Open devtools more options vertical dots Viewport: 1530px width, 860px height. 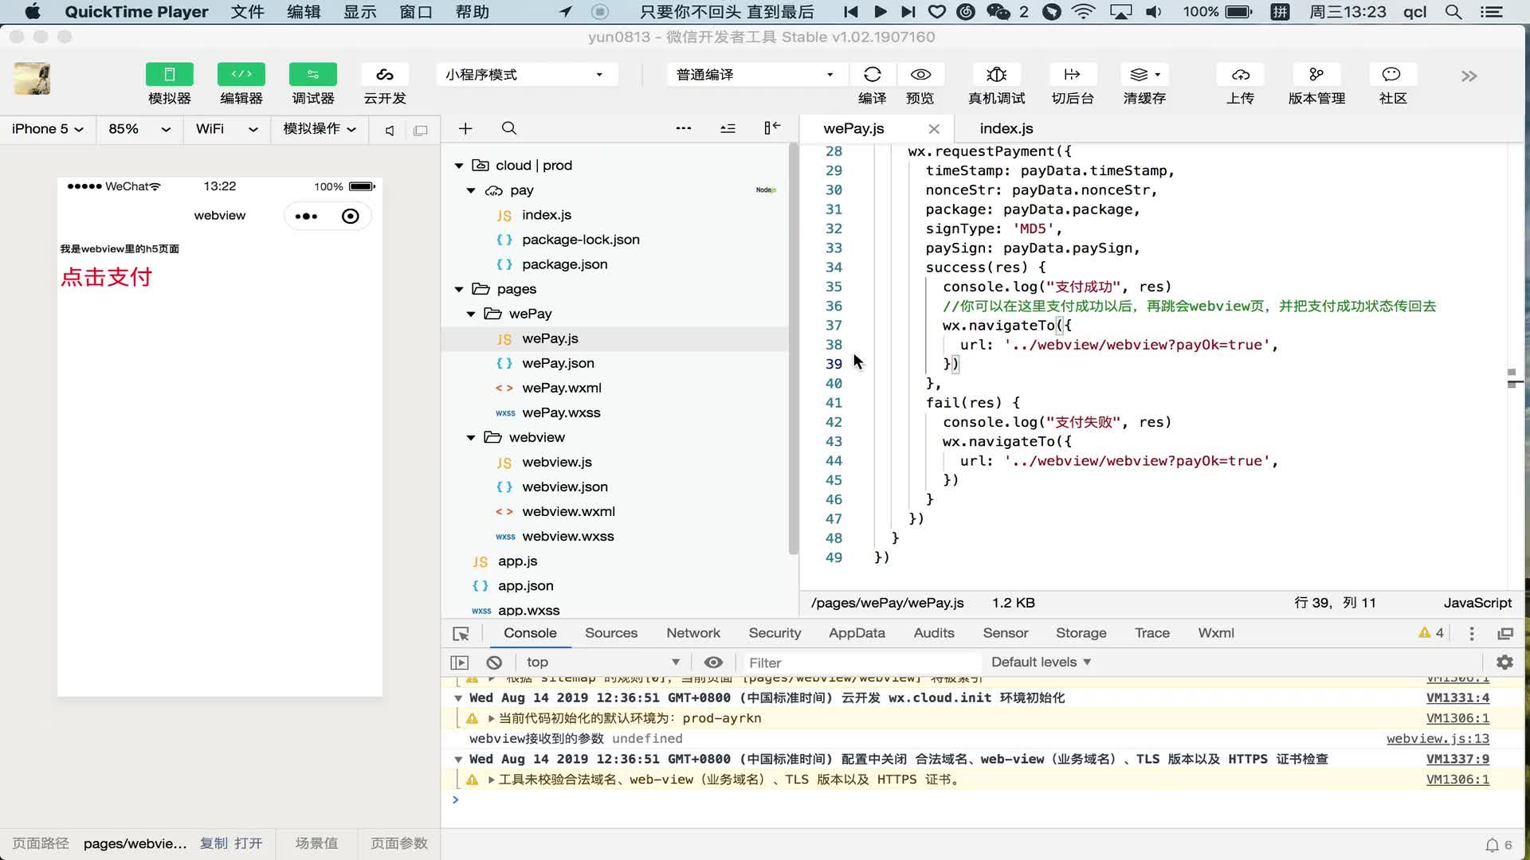click(1472, 634)
